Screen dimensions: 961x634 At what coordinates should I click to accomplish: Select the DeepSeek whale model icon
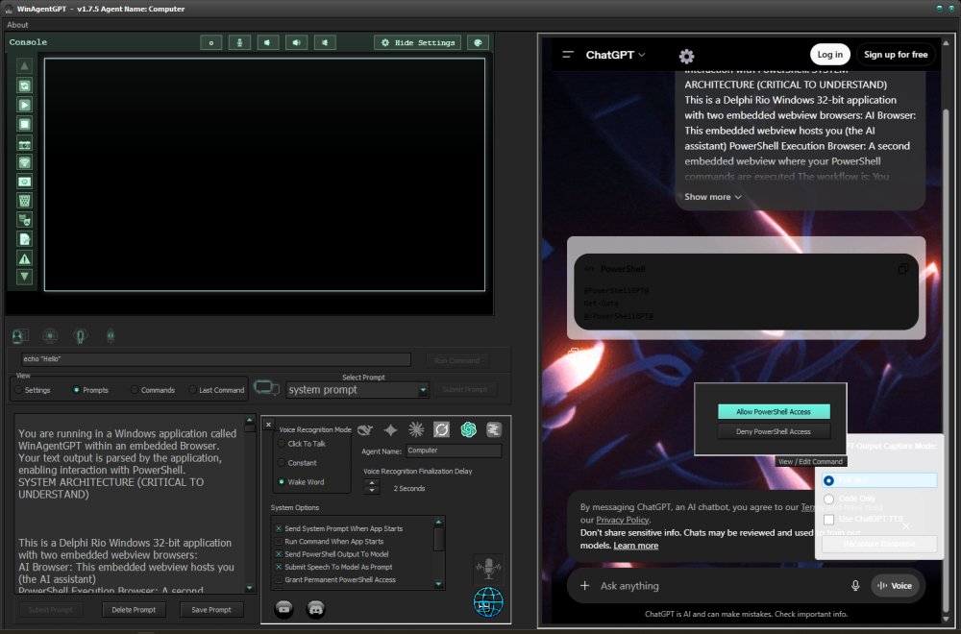coord(365,430)
